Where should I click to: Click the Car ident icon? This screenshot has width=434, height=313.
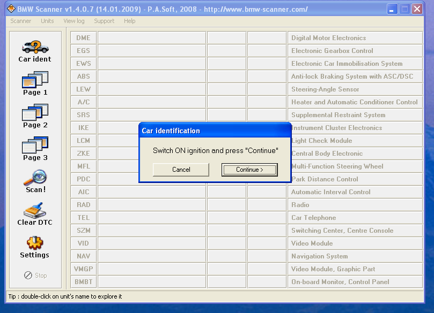[35, 47]
